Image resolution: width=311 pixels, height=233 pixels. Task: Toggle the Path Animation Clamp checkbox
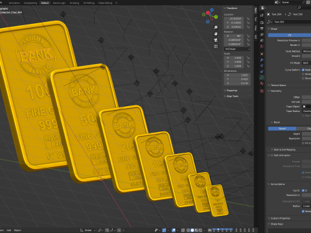pos(303,173)
